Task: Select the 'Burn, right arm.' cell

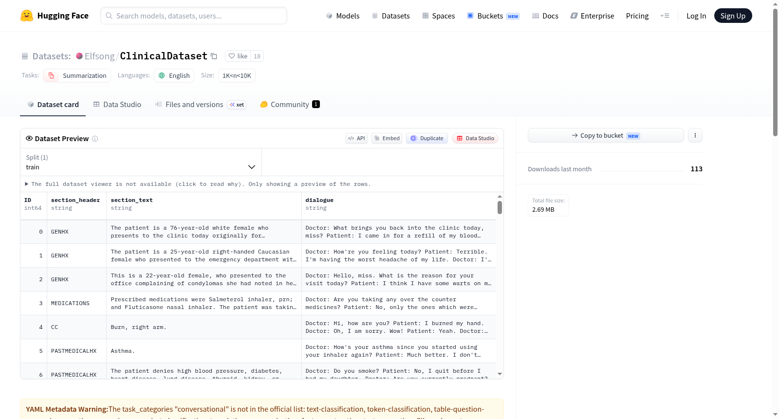Action: [204, 327]
